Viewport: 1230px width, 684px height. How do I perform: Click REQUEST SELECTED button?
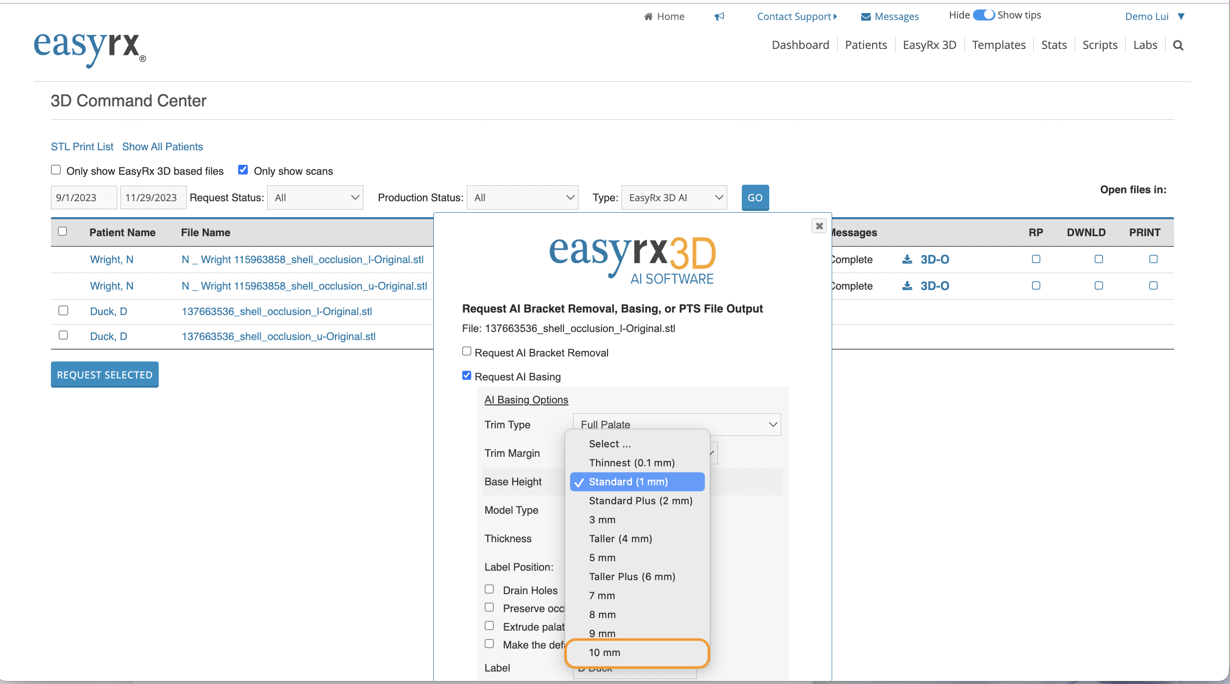[x=105, y=374]
